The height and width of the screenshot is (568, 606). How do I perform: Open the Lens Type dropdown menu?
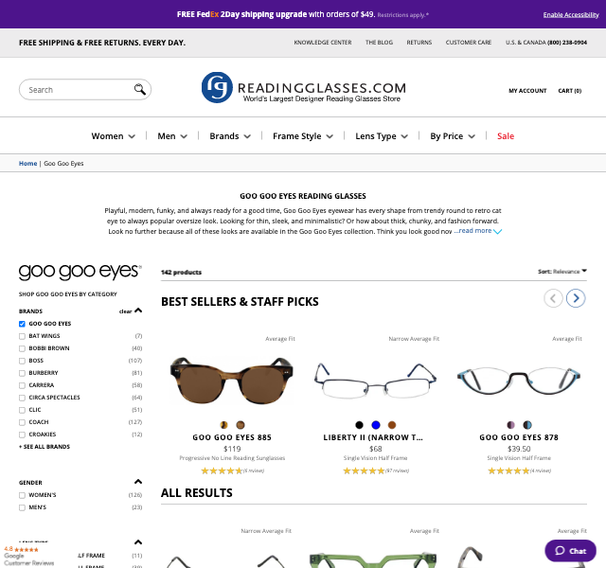[x=382, y=136]
